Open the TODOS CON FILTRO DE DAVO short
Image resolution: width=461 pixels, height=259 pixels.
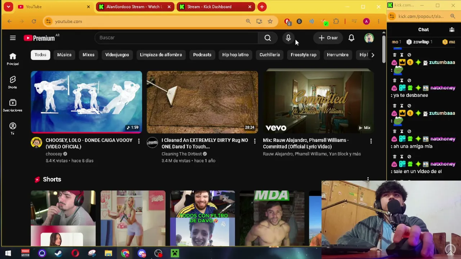coord(202,218)
